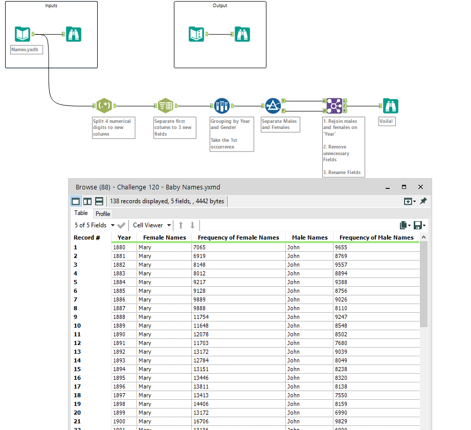Image resolution: width=471 pixels, height=430 pixels.
Task: Switch to single-pane results view
Action: [76, 202]
